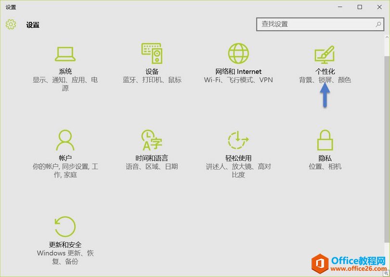Select the 轻松使用 category title

238,158
